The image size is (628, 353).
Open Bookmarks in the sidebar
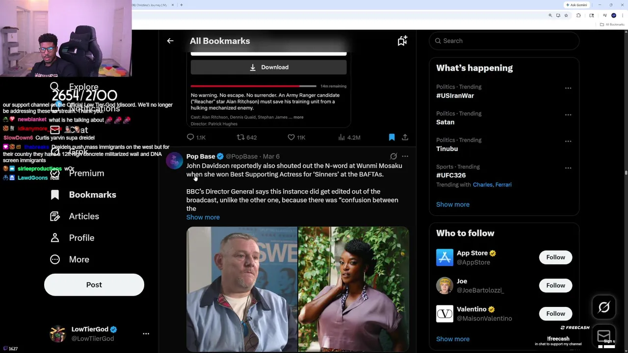[x=84, y=195]
